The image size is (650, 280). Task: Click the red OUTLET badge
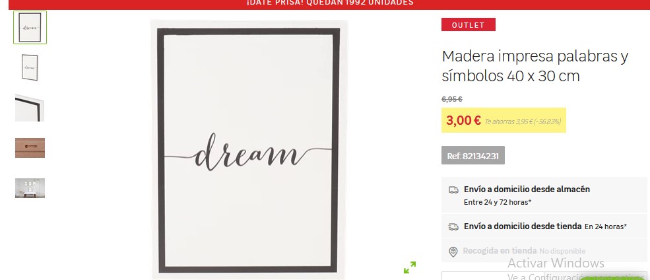[x=468, y=25]
